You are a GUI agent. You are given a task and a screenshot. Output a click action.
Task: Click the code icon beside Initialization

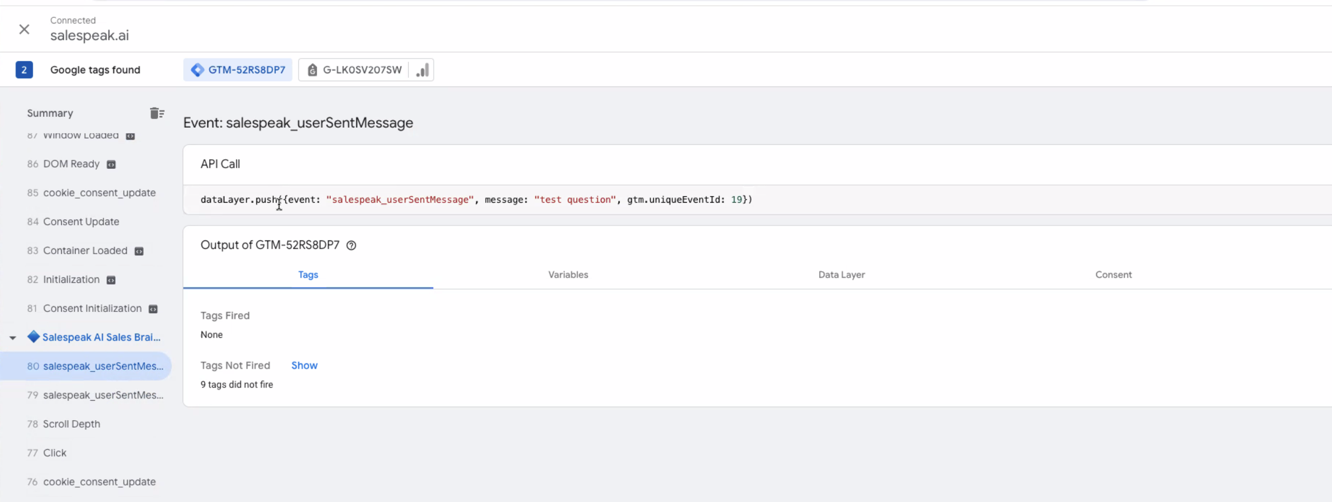pos(111,280)
